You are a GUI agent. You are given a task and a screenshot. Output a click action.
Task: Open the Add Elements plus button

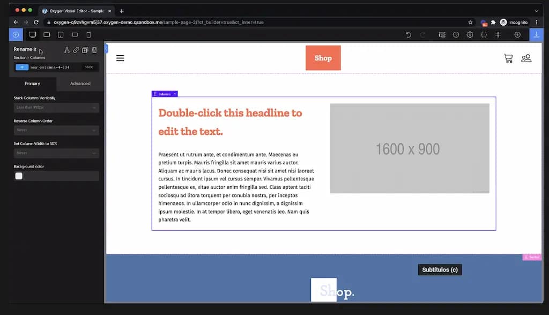pyautogui.click(x=16, y=35)
